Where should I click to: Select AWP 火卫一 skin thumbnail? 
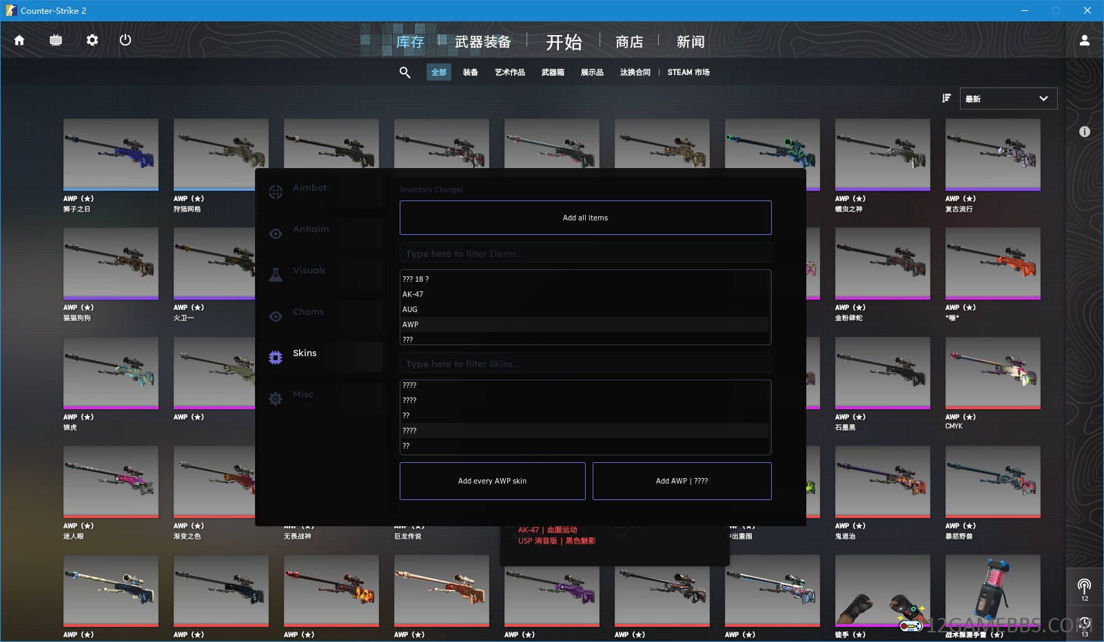214,263
